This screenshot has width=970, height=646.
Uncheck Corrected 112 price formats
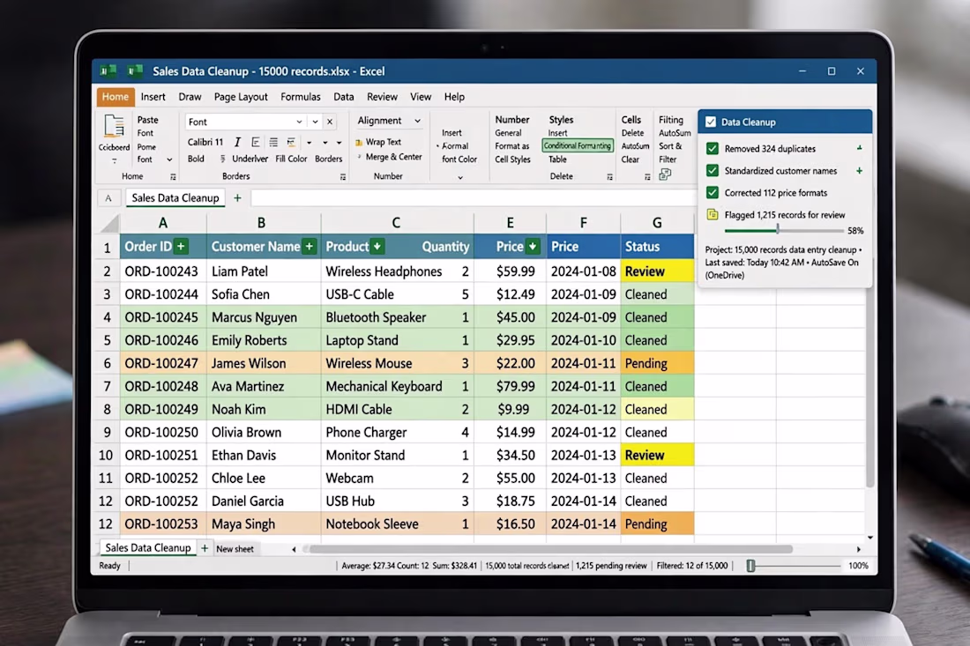tap(713, 193)
